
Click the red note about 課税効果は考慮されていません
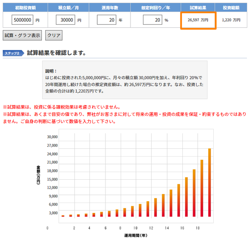[62, 107]
